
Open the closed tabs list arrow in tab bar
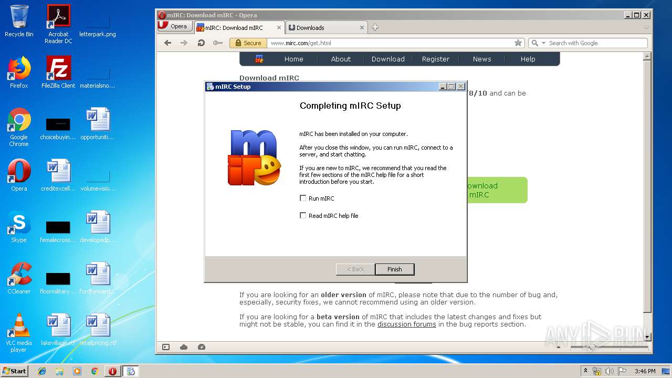click(x=646, y=27)
